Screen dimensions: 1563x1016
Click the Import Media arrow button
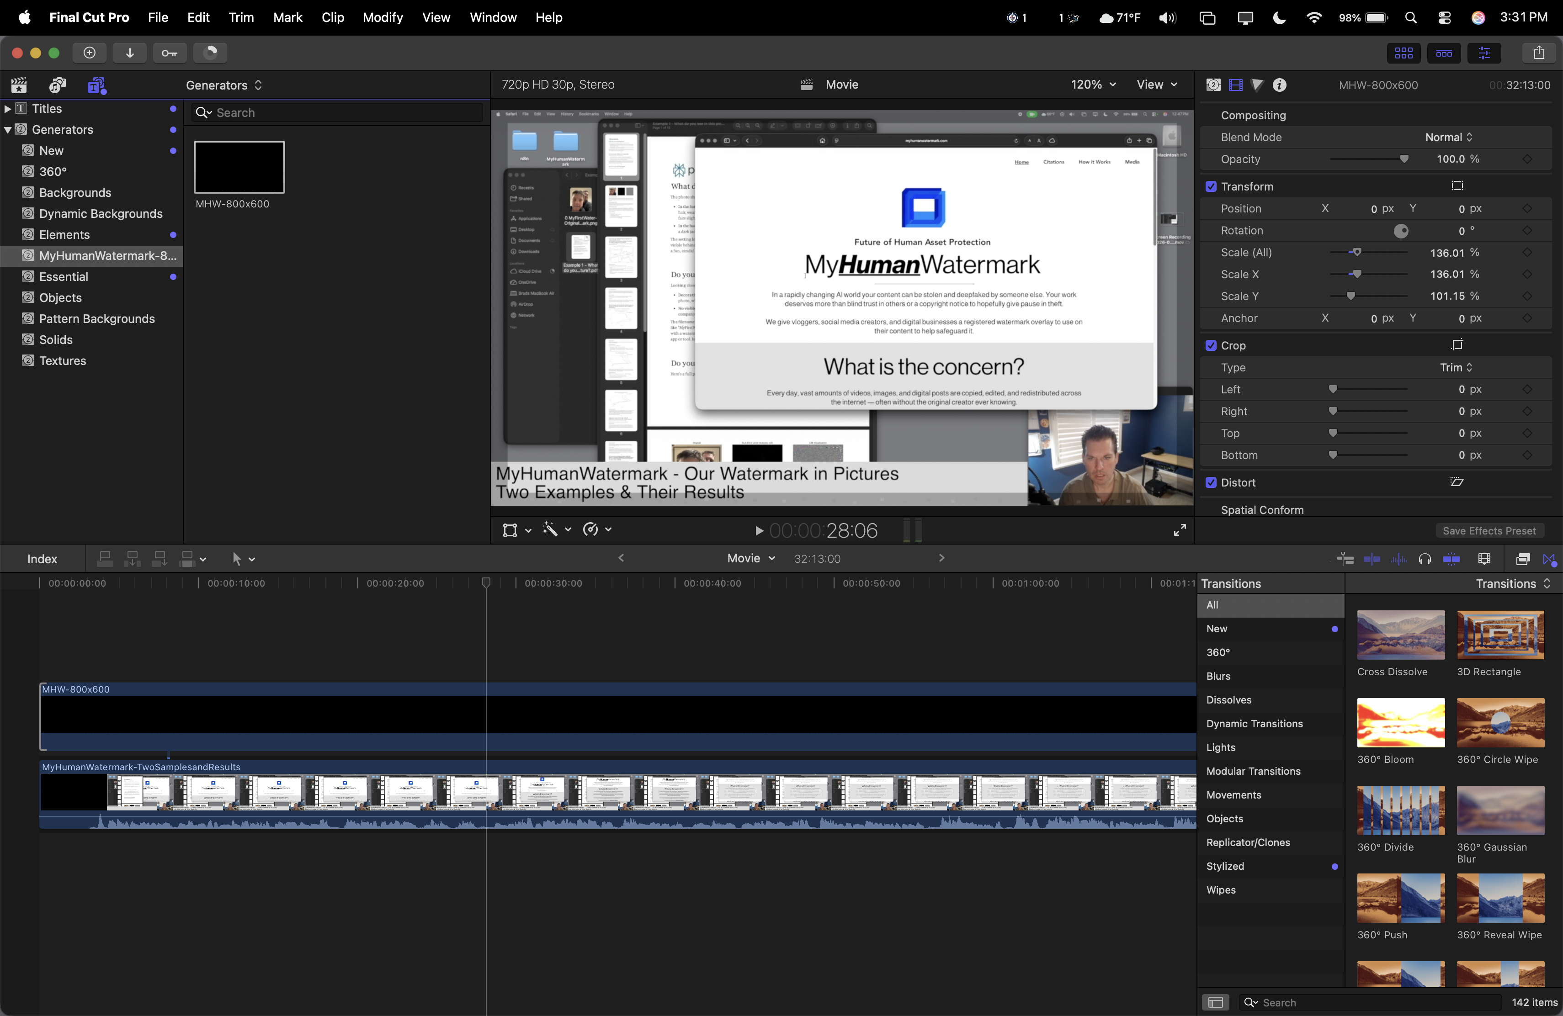[x=129, y=53]
